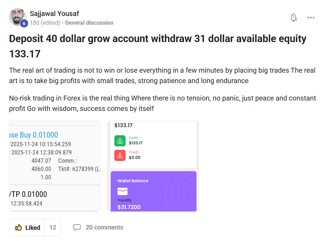The width and height of the screenshot is (329, 241).
Task: Click the paragraph starting "No-risk trading"
Action: (x=162, y=103)
